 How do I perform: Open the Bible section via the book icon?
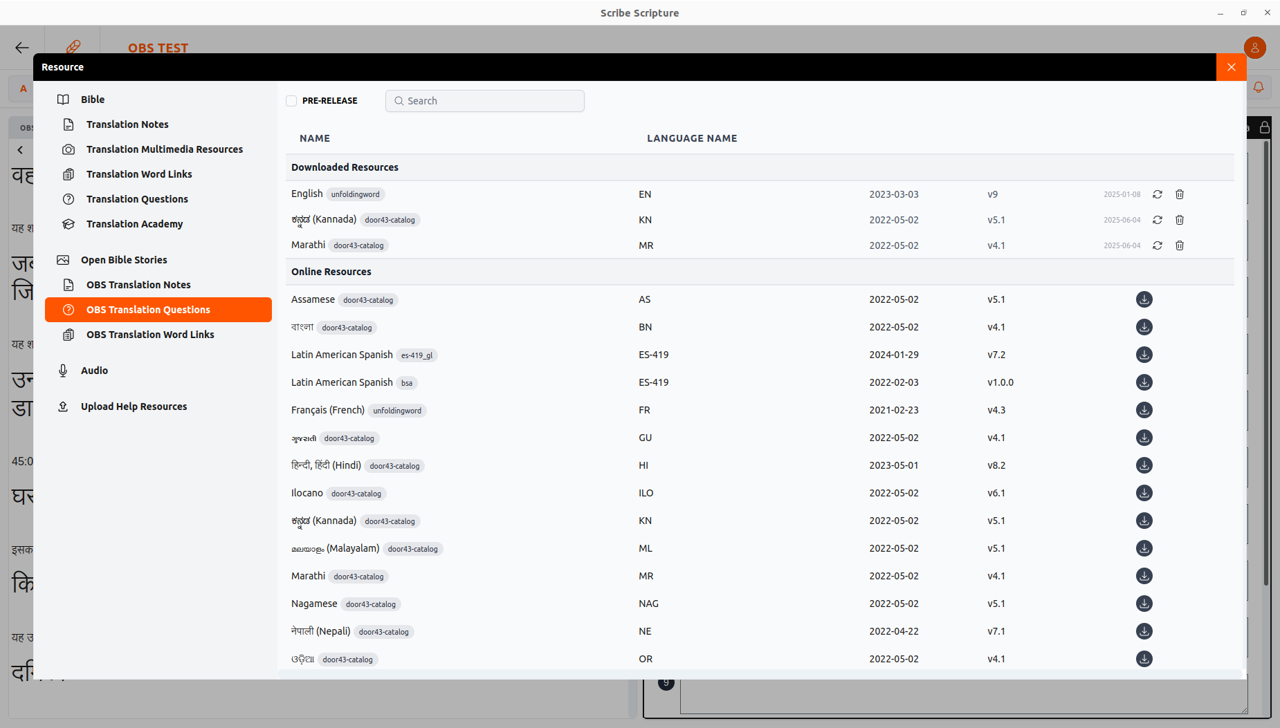pyautogui.click(x=63, y=99)
